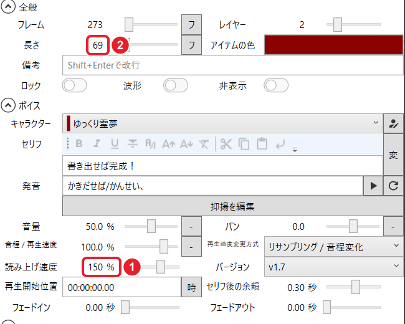Click the フ button next to 長さ
This screenshot has height=324, width=405.
191,45
